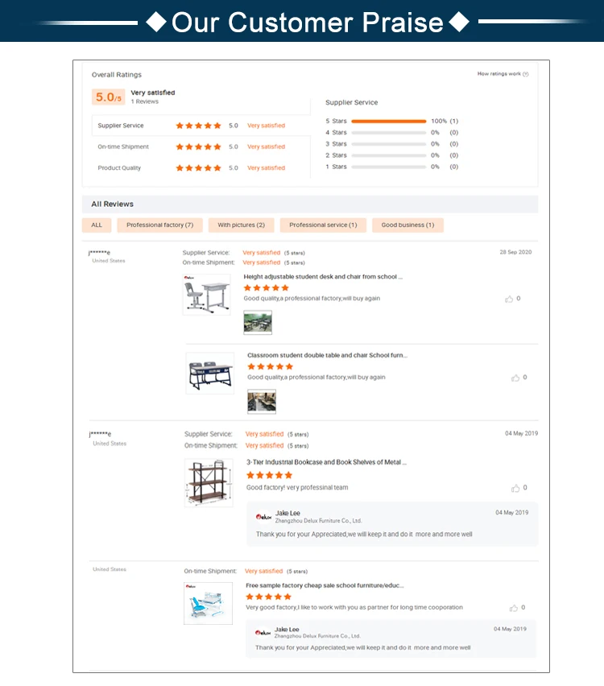This screenshot has width=604, height=686.
Task: Click the 3 Stars rating bar
Action: (x=389, y=144)
